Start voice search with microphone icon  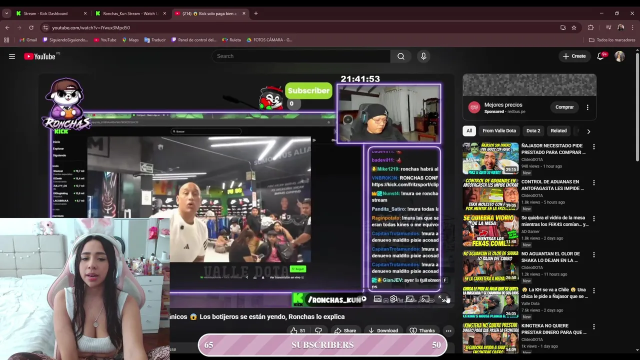click(423, 56)
